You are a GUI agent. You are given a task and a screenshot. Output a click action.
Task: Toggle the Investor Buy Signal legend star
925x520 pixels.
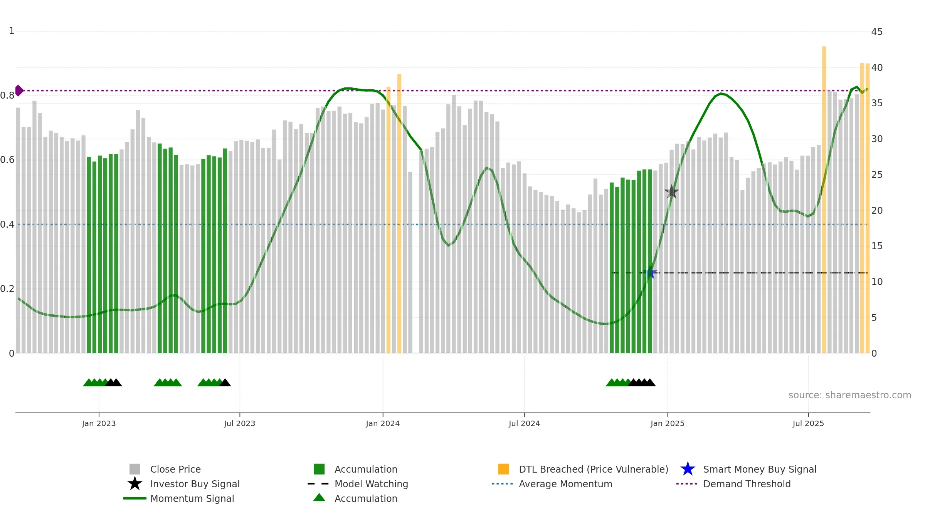[135, 483]
